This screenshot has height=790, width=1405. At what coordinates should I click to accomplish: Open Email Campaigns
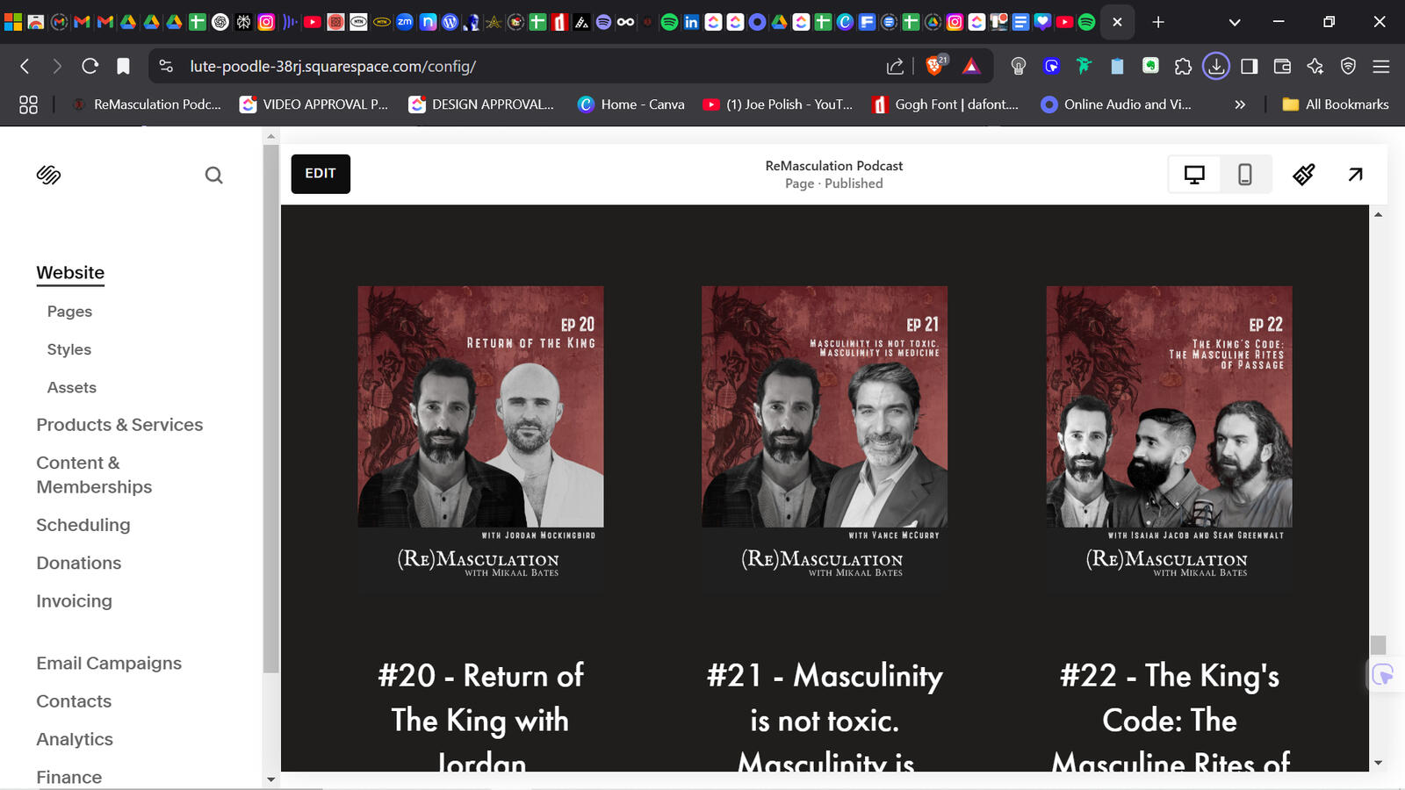pyautogui.click(x=109, y=663)
